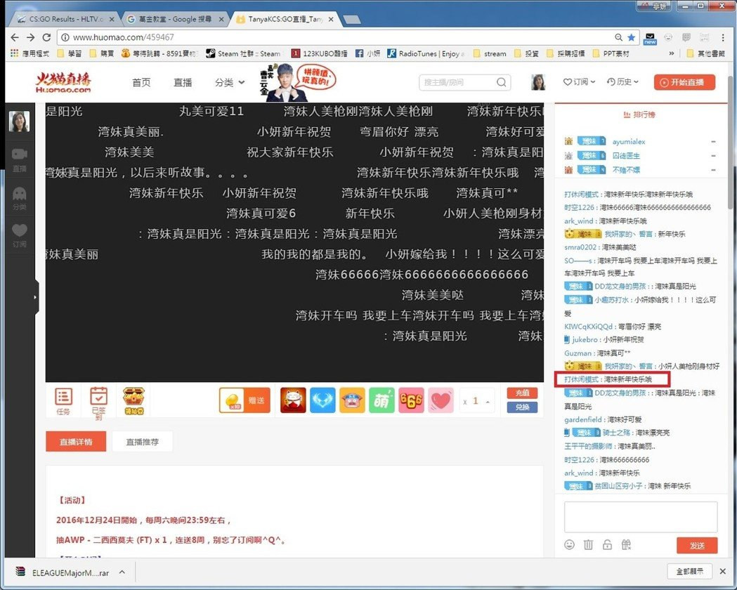The width and height of the screenshot is (737, 590).
Task: Clear chat with the trash icon
Action: [x=589, y=545]
